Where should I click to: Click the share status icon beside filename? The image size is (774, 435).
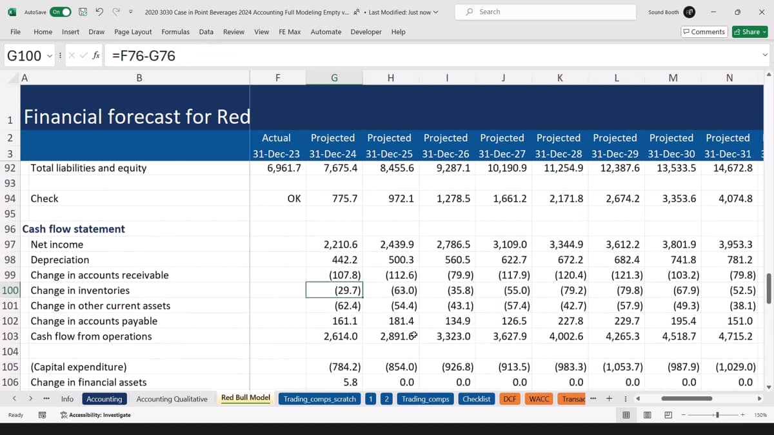point(357,12)
